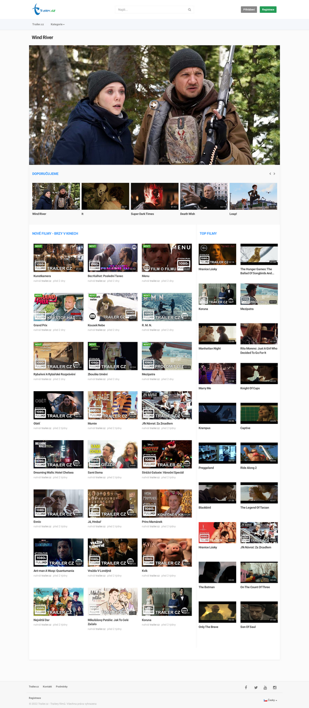The height and width of the screenshot is (708, 309).
Task: Open Princ Mamánek trailer thumbnail
Action: 167,503
